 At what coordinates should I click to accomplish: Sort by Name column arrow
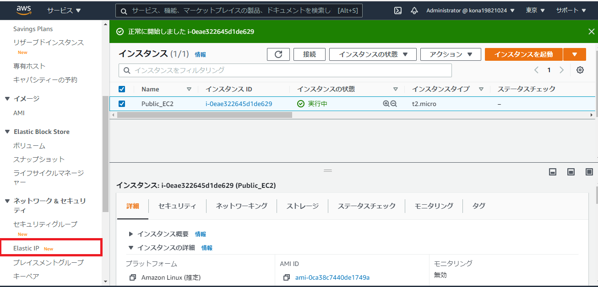click(x=189, y=89)
